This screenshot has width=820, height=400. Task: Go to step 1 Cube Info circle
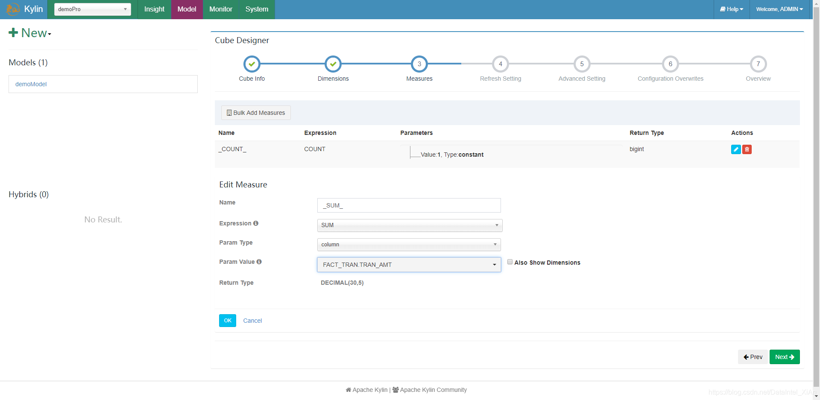[x=252, y=64]
